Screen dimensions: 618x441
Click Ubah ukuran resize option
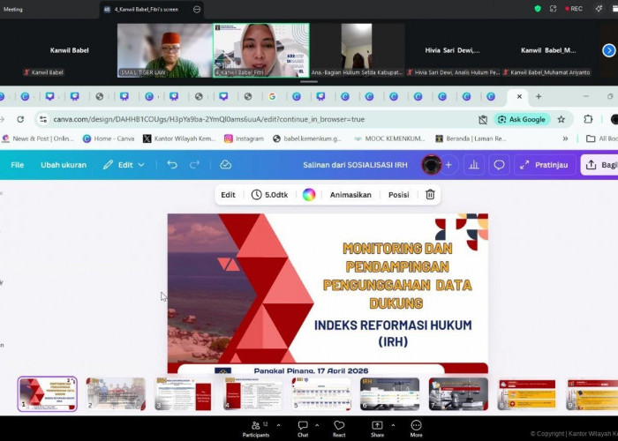64,165
